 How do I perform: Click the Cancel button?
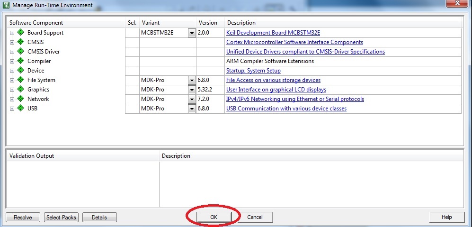[x=255, y=217]
